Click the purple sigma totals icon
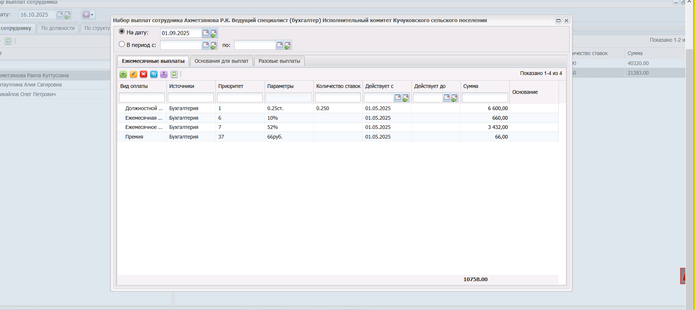Image resolution: width=695 pixels, height=310 pixels. 164,74
